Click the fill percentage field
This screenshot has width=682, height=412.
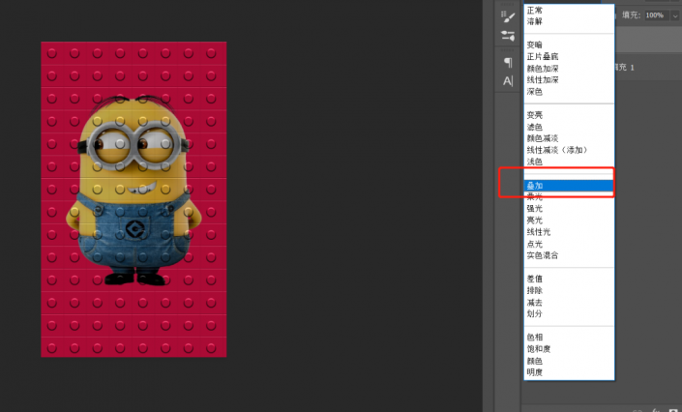click(x=655, y=15)
